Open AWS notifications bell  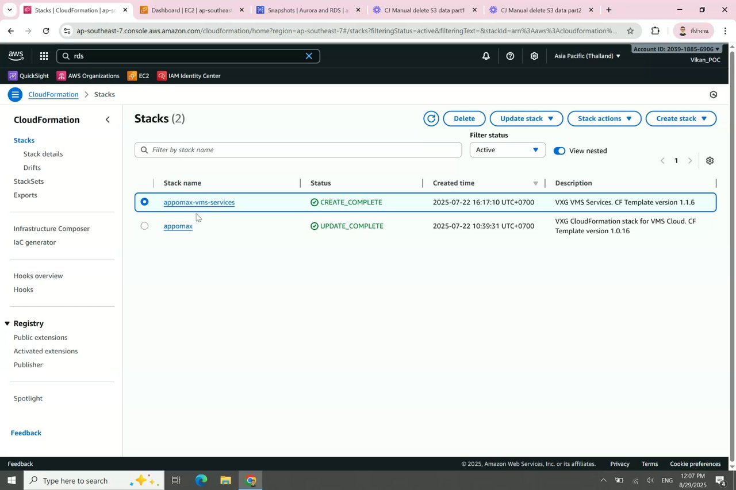(486, 56)
